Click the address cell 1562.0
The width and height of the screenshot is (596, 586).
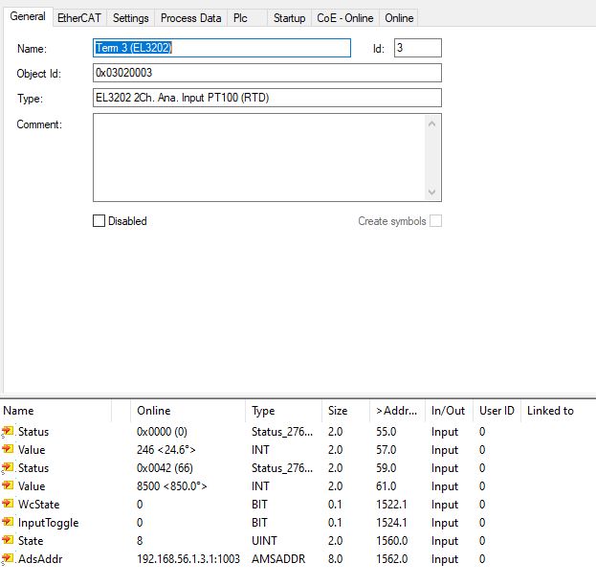click(392, 559)
